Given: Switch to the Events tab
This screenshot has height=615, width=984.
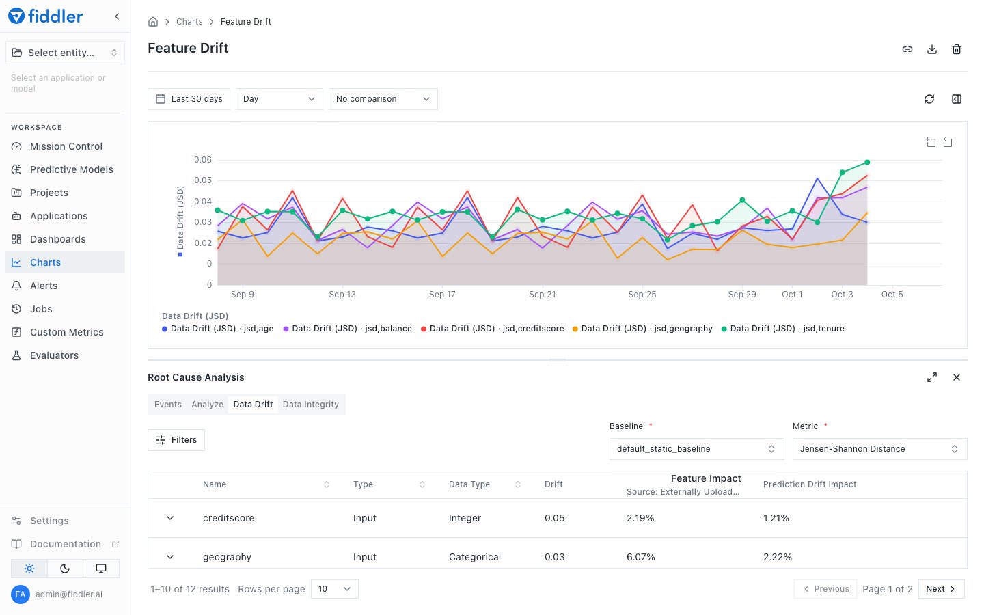Looking at the screenshot, I should tap(168, 405).
